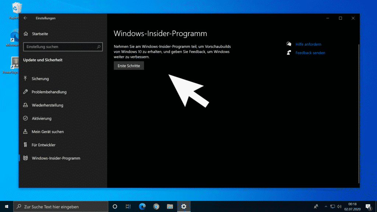
Task: Click the Für Entwickler tools icon
Action: click(x=25, y=145)
